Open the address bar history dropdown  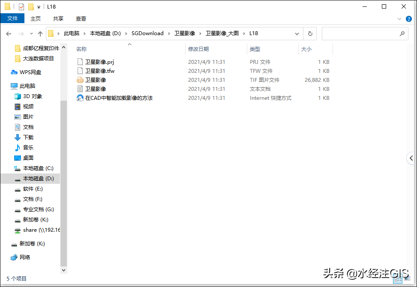297,33
